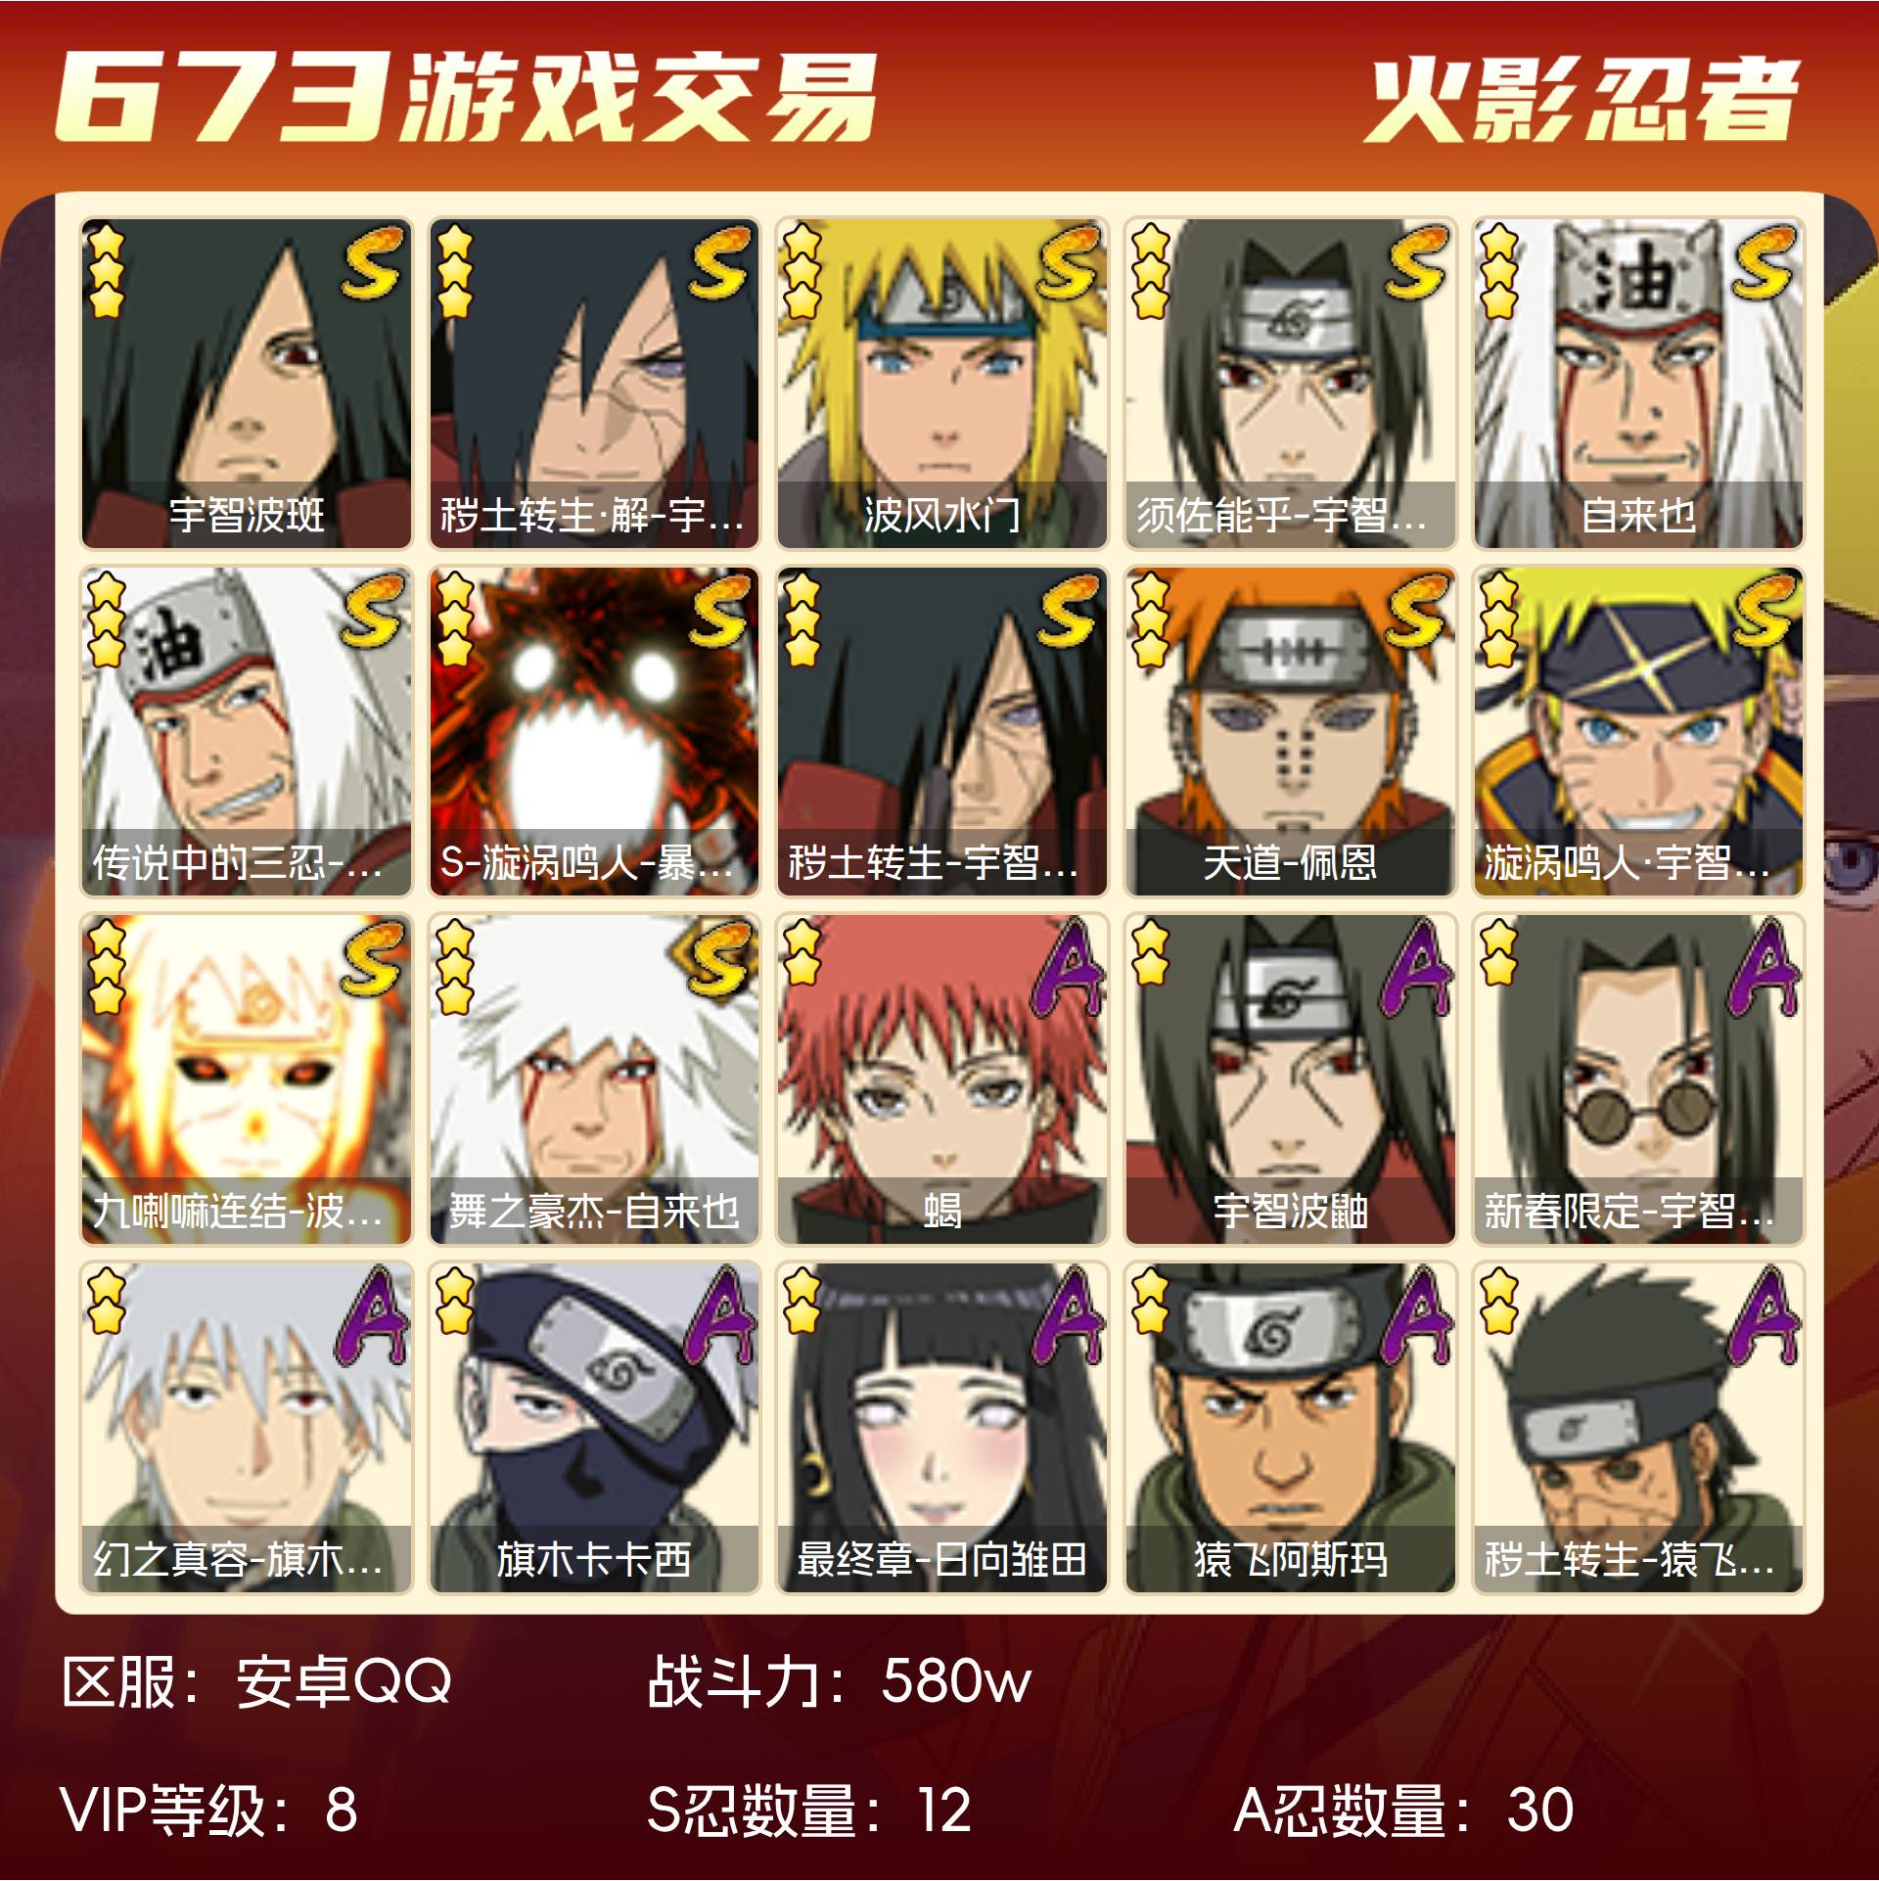Click the 673游戏交易 logo title
Viewport: 1879px width, 1881px height.
465,96
